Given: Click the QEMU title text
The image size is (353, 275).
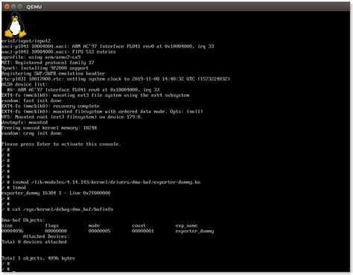Looking at the screenshot, I should 34,7.
